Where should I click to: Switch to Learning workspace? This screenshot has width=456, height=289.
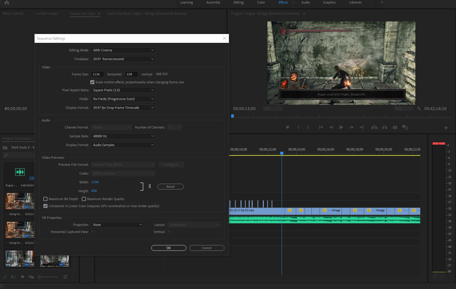(x=186, y=2)
